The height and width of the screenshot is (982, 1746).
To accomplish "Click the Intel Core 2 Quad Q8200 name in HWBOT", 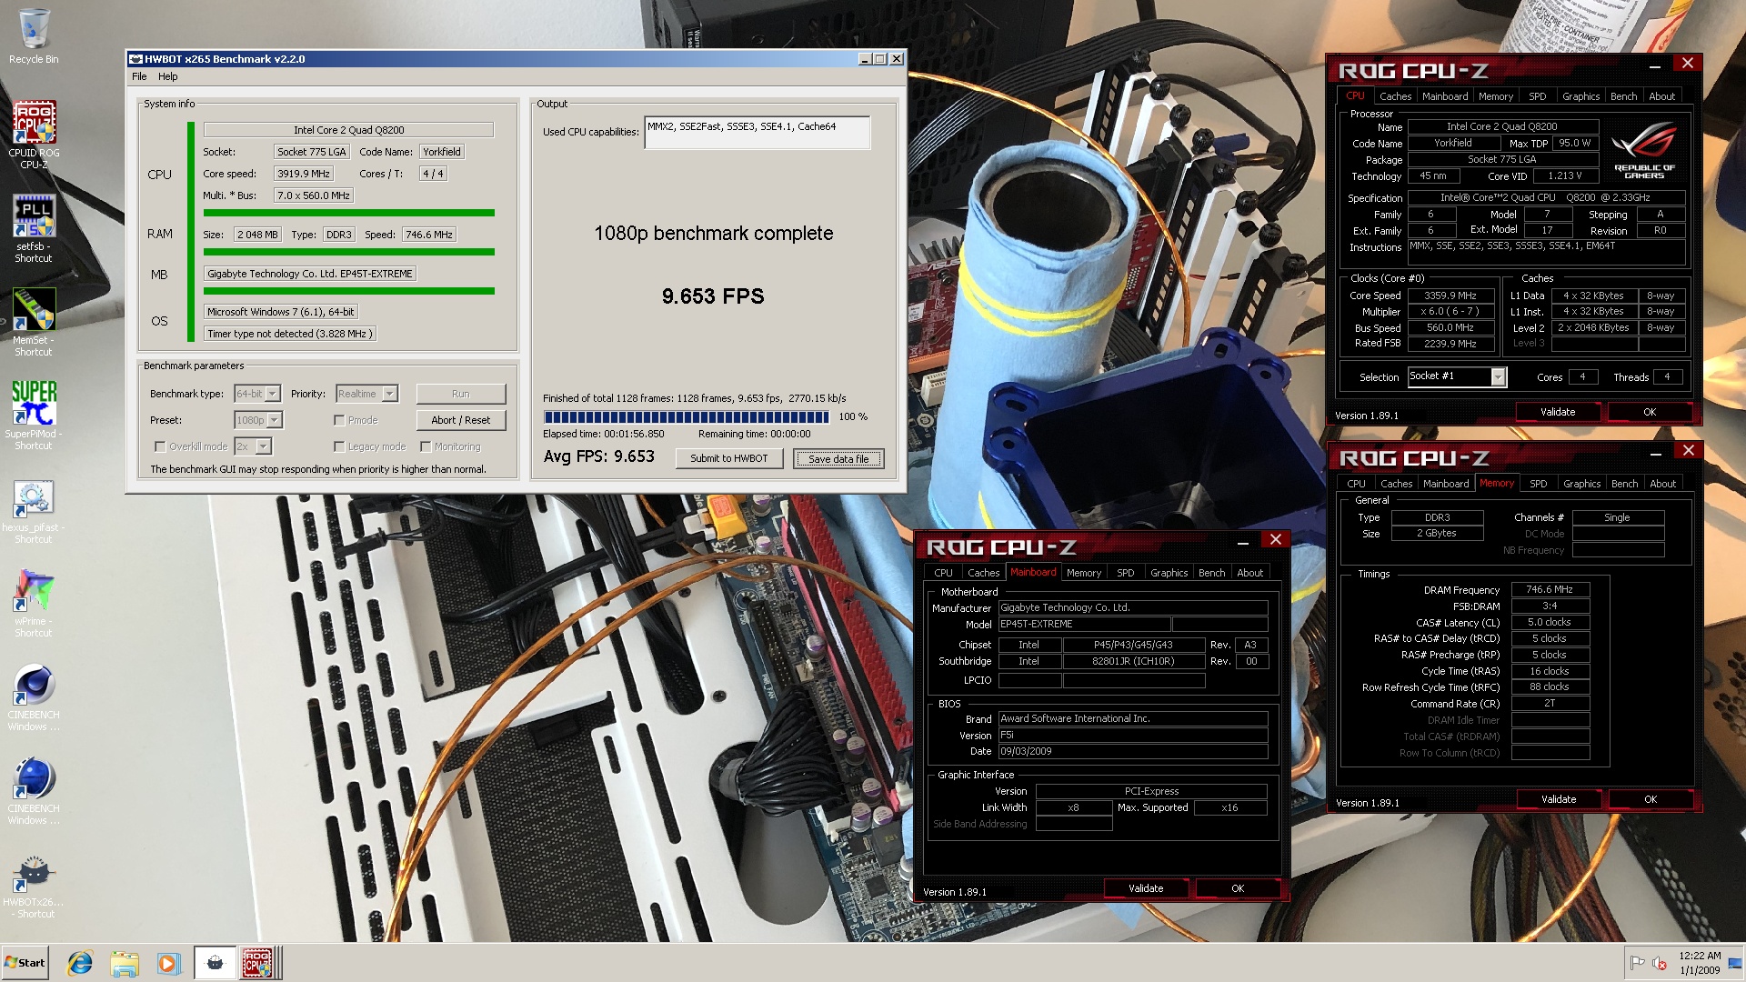I will tap(349, 130).
